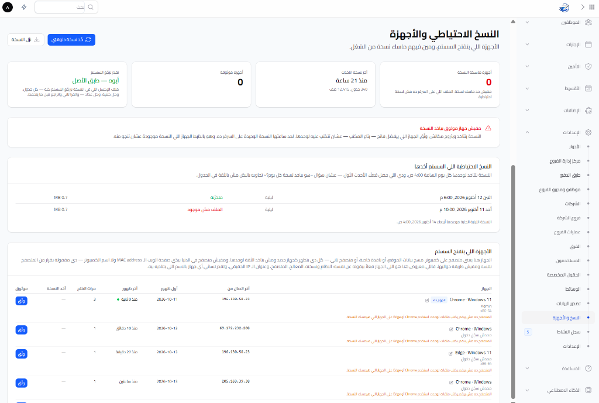Click the green 'متخزّنة' backup status
Viewport: 599px width, 403px height.
pos(216,198)
